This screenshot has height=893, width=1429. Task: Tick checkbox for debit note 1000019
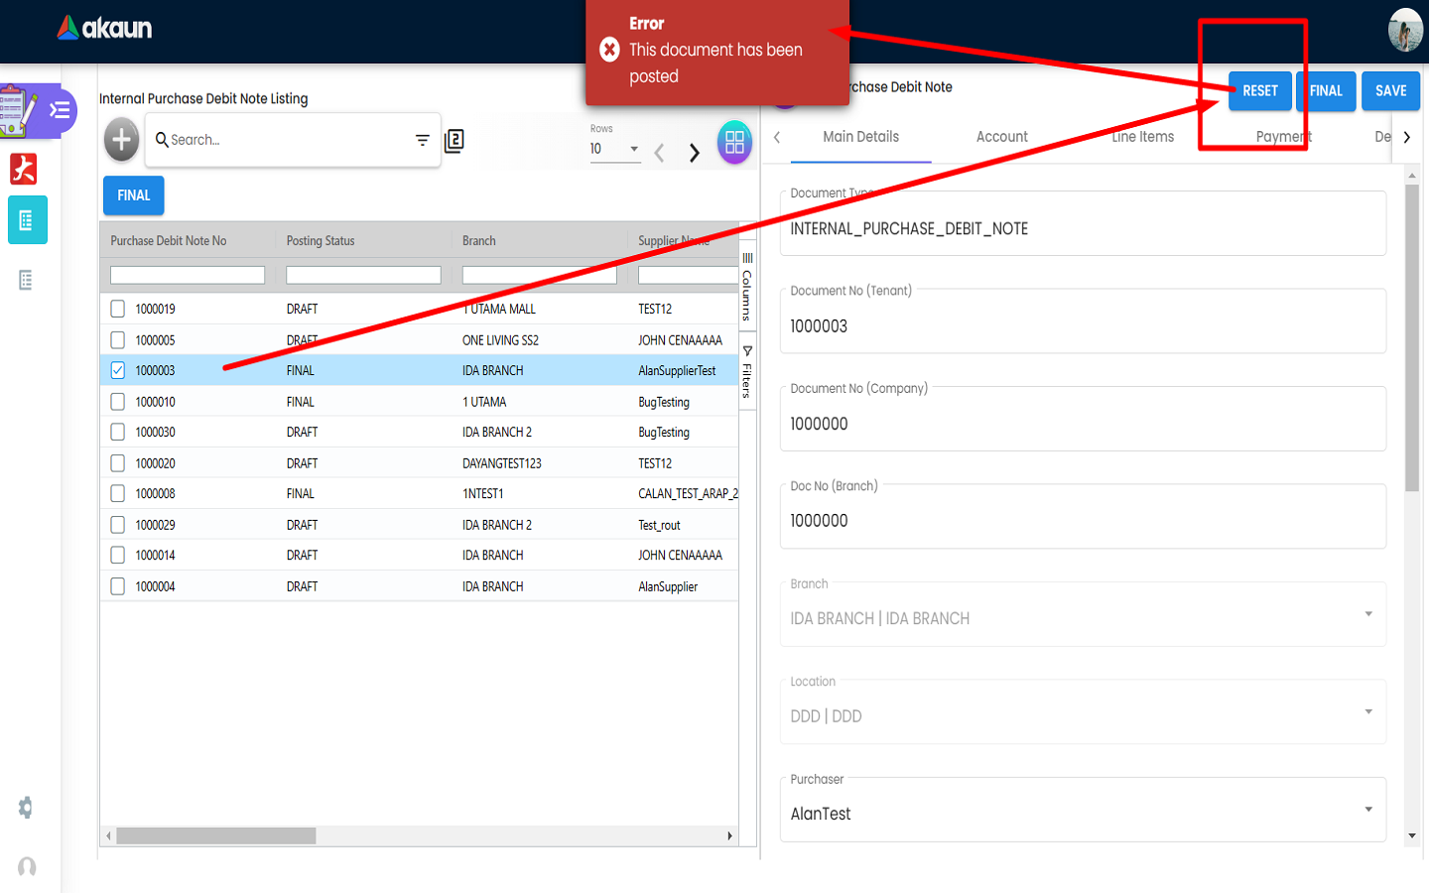pos(118,309)
